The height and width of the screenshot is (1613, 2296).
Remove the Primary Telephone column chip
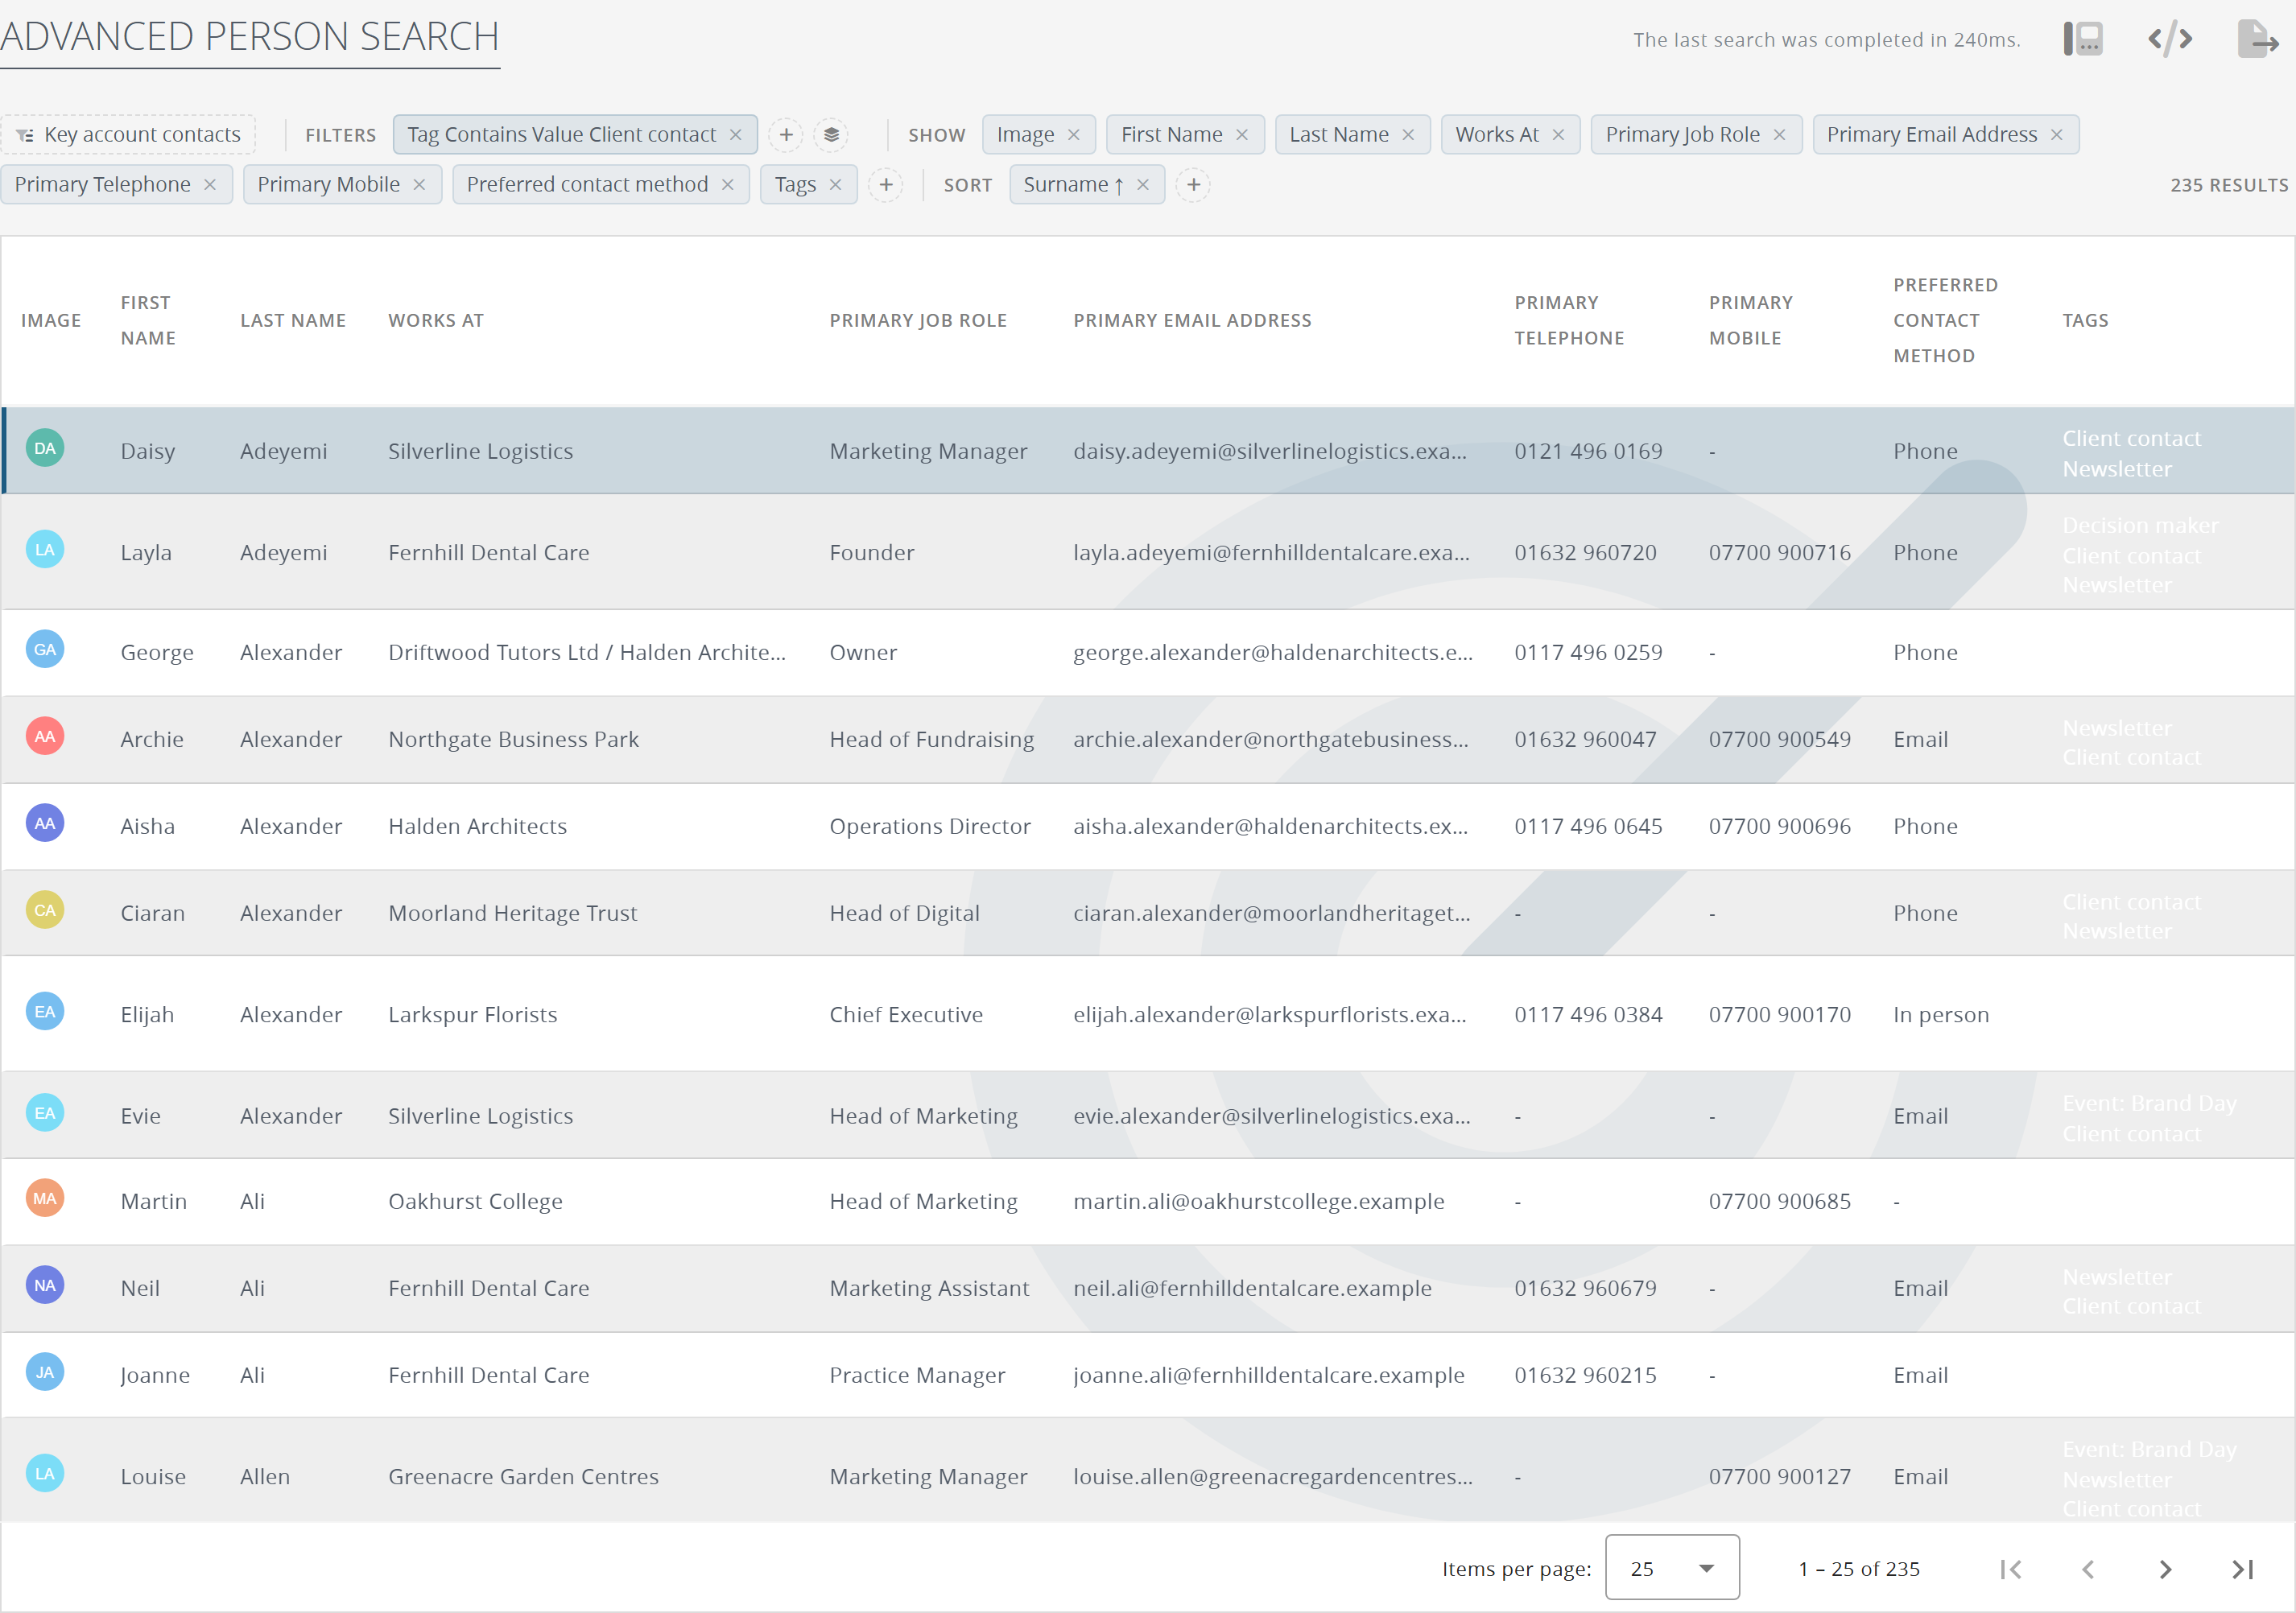pos(209,184)
